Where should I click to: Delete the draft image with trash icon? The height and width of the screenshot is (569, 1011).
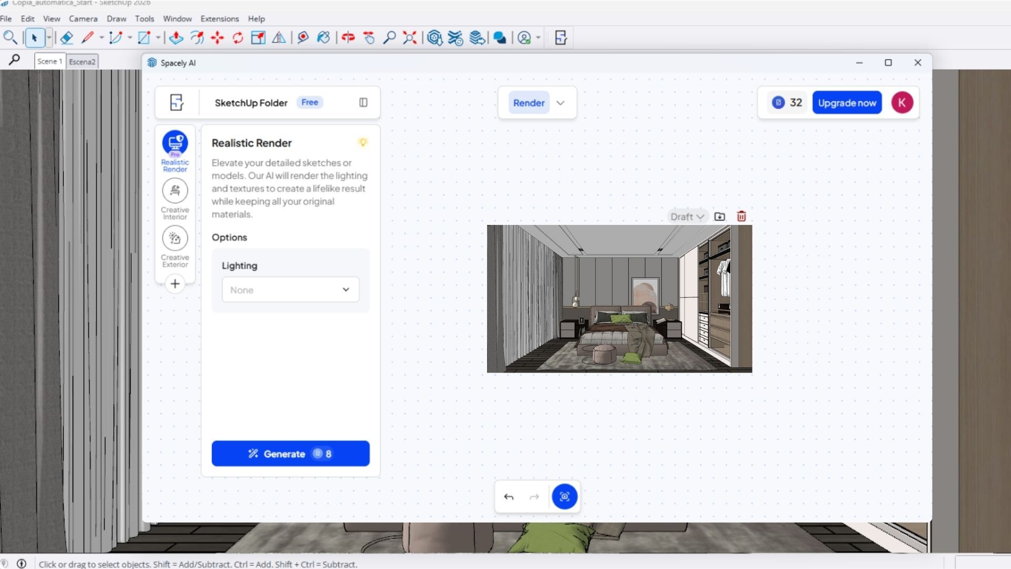[x=741, y=217]
